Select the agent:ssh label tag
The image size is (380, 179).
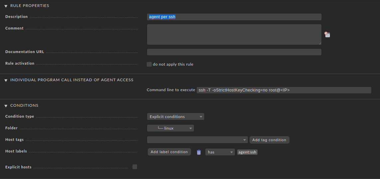247,152
